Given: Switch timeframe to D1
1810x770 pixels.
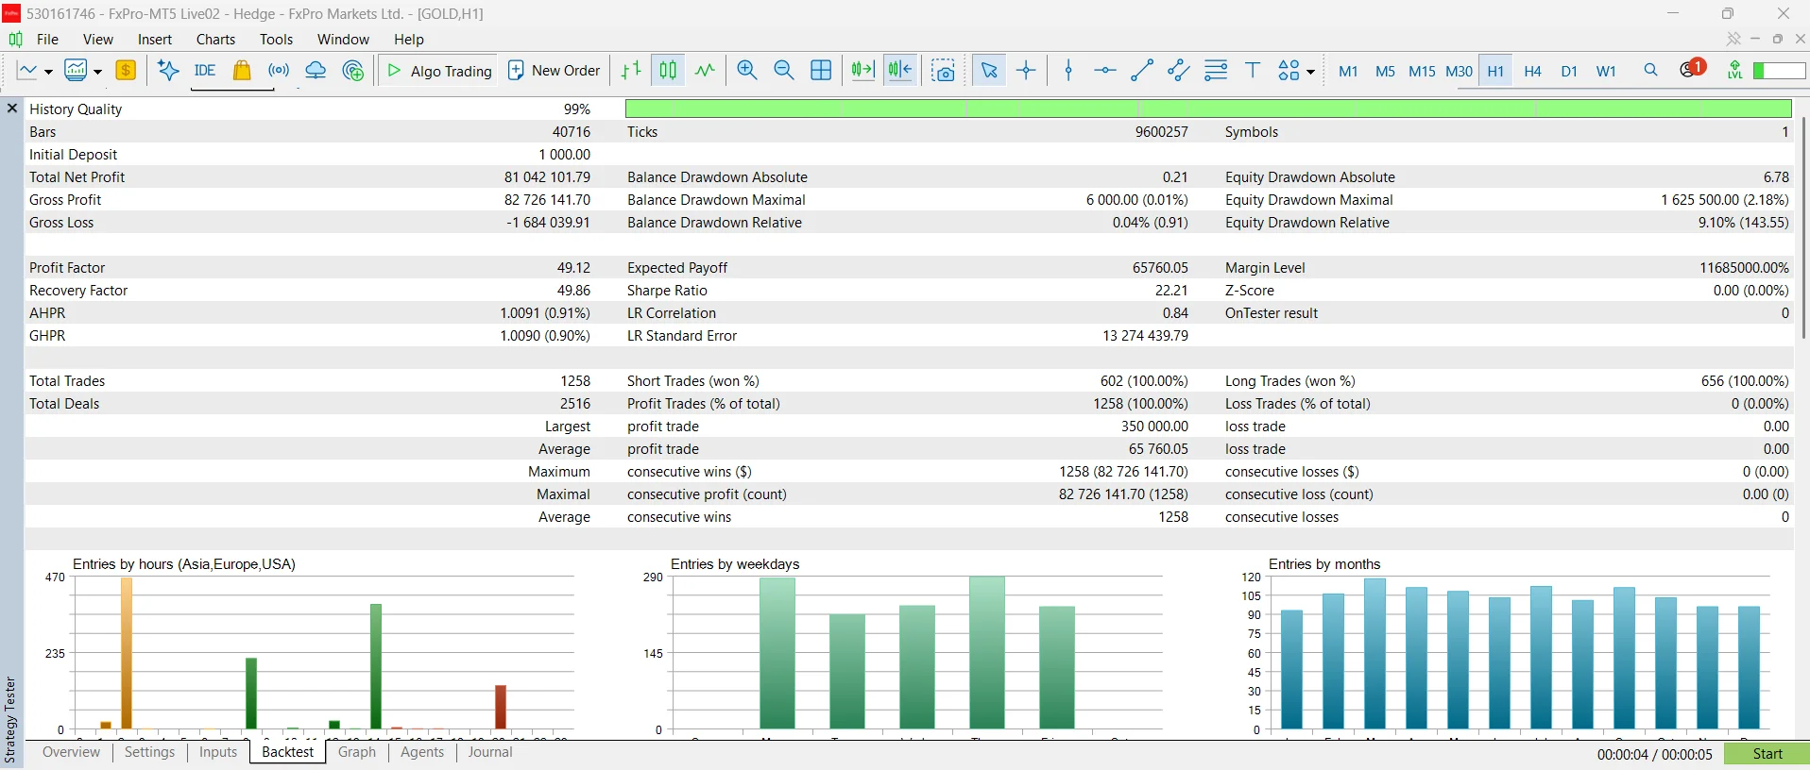Looking at the screenshot, I should coord(1569,71).
